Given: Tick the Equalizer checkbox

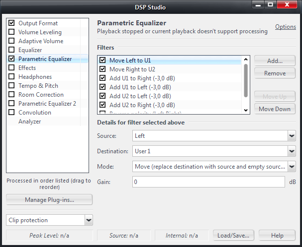Looking at the screenshot, I should (x=11, y=50).
